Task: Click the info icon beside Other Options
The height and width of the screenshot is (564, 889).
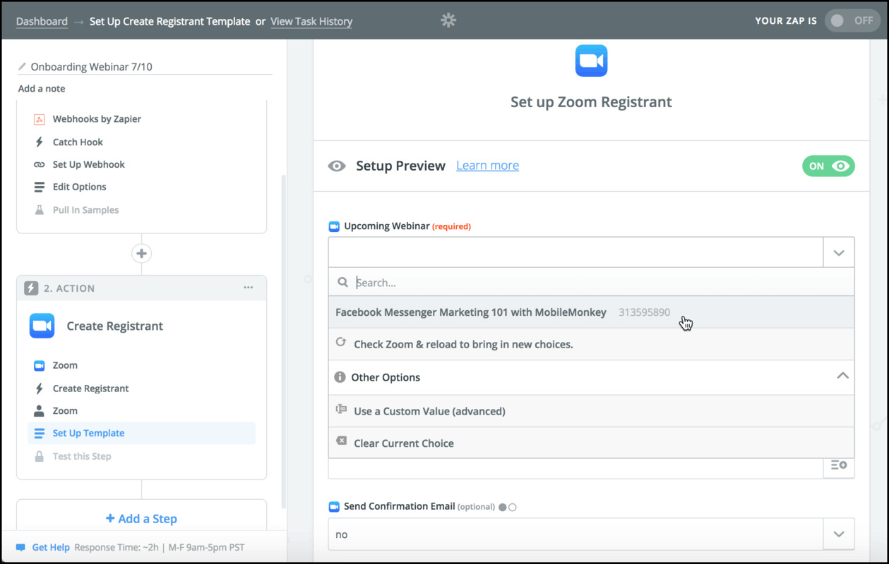Action: pyautogui.click(x=340, y=377)
